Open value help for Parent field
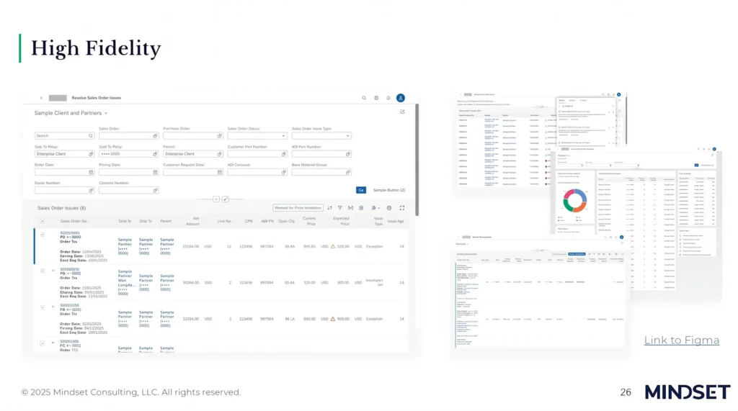 point(219,154)
